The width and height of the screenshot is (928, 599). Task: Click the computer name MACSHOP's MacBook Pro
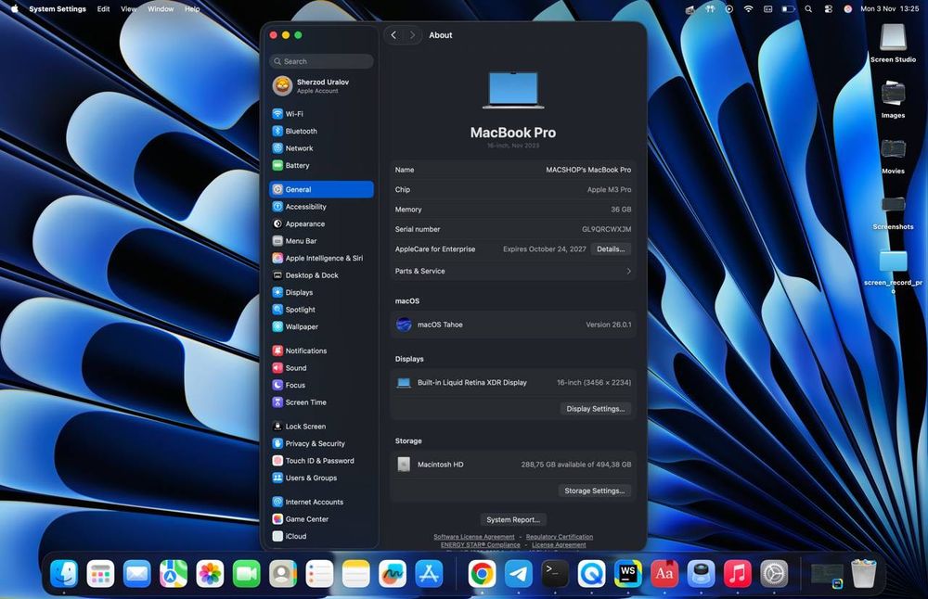click(x=588, y=170)
